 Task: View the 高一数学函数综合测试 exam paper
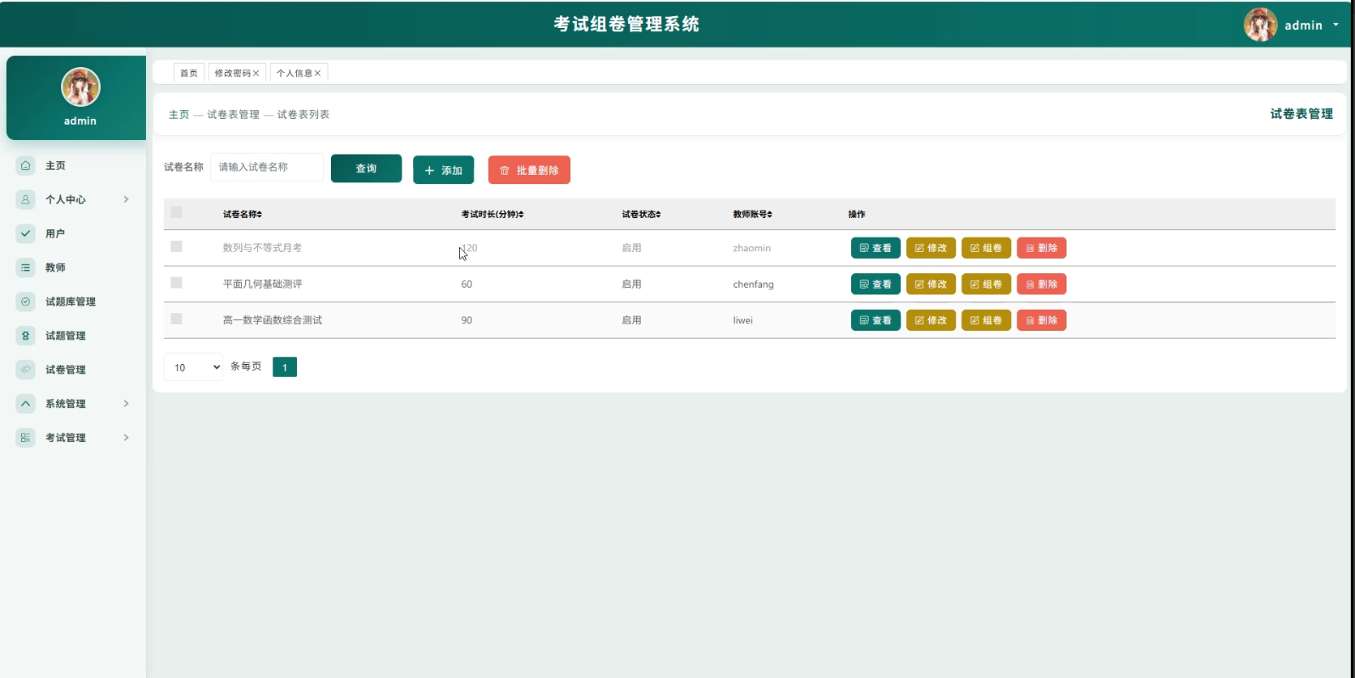(x=876, y=320)
